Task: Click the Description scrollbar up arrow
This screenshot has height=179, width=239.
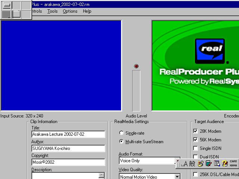Action: pos(102,175)
